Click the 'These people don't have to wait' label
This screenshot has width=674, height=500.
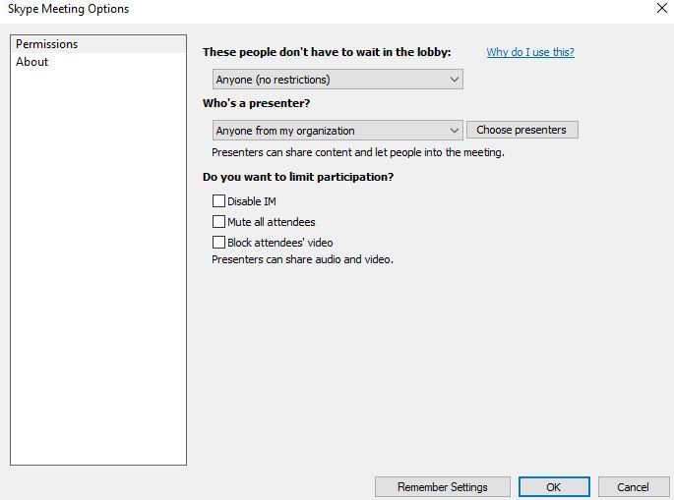pyautogui.click(x=327, y=52)
